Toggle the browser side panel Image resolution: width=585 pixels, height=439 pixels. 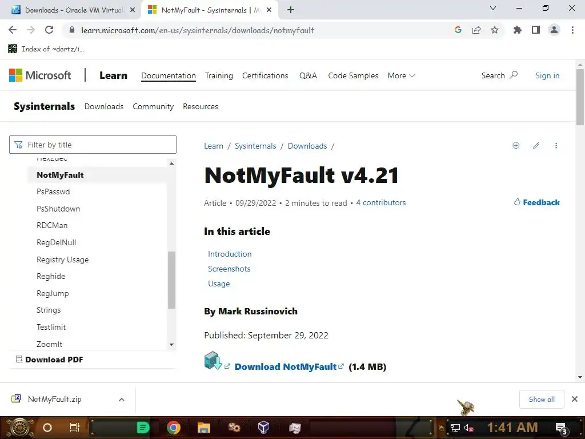coord(536,30)
